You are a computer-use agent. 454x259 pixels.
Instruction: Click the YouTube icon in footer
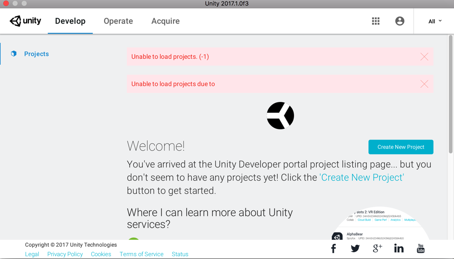pyautogui.click(x=421, y=249)
